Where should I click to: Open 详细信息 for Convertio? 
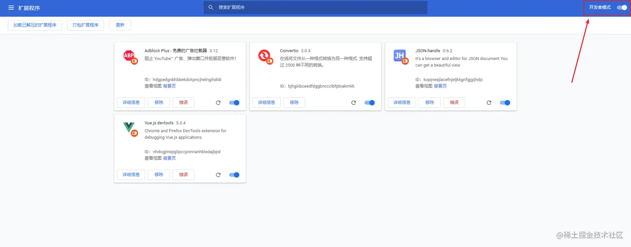click(266, 102)
